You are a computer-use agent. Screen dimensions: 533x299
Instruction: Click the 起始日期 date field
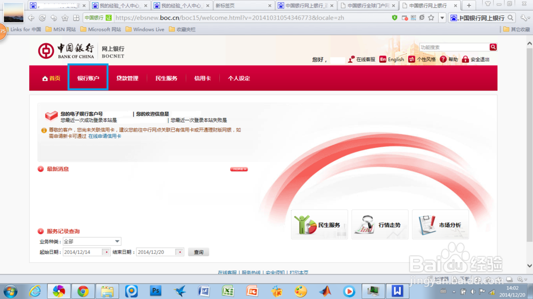(82, 252)
